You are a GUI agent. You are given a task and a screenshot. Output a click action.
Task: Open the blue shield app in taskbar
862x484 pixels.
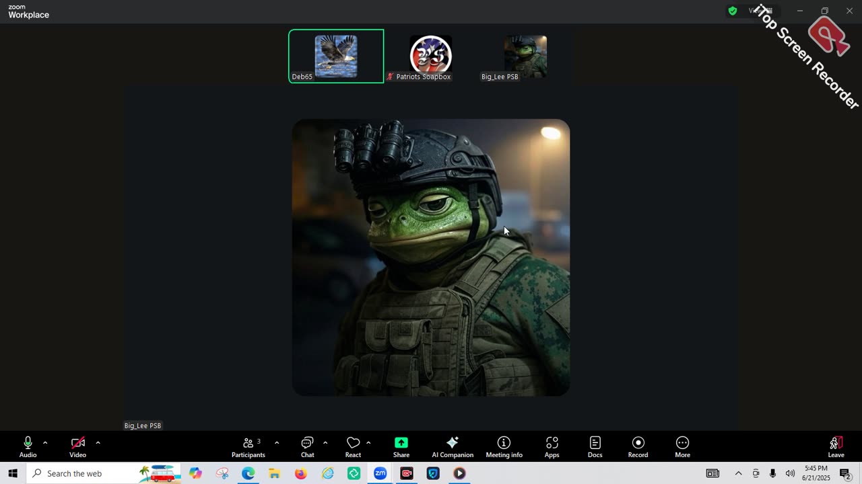[x=433, y=473]
